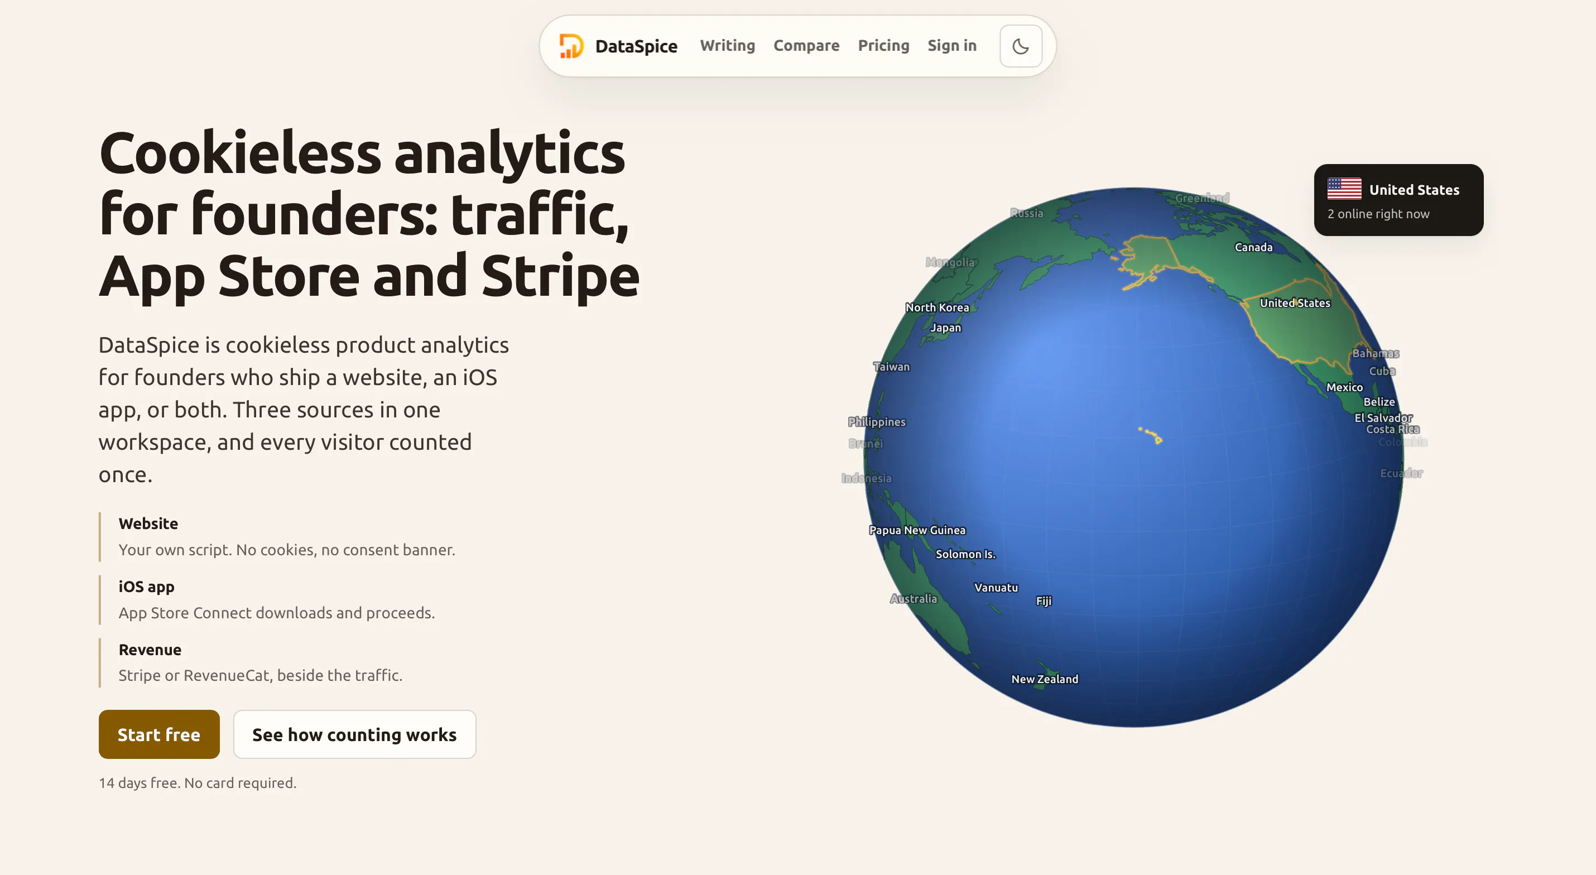Click the Start free button
1596x875 pixels.
point(159,734)
